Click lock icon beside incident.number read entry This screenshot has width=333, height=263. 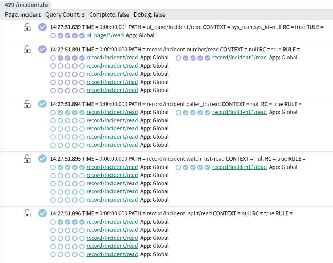tap(27, 50)
